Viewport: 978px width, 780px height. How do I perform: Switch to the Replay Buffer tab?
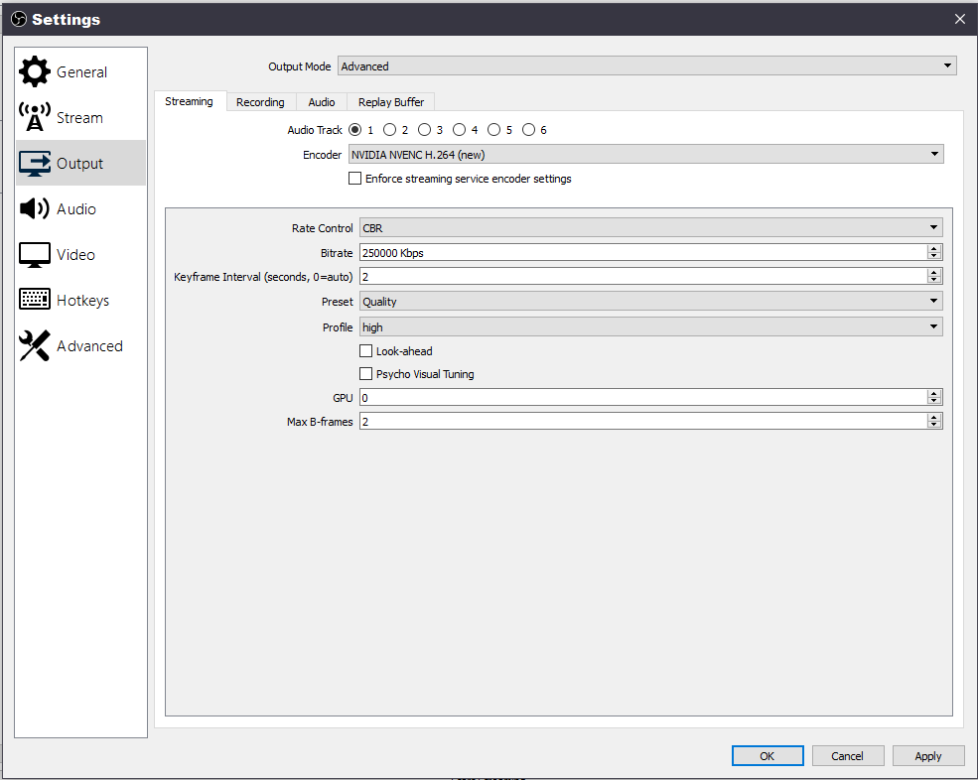point(391,102)
